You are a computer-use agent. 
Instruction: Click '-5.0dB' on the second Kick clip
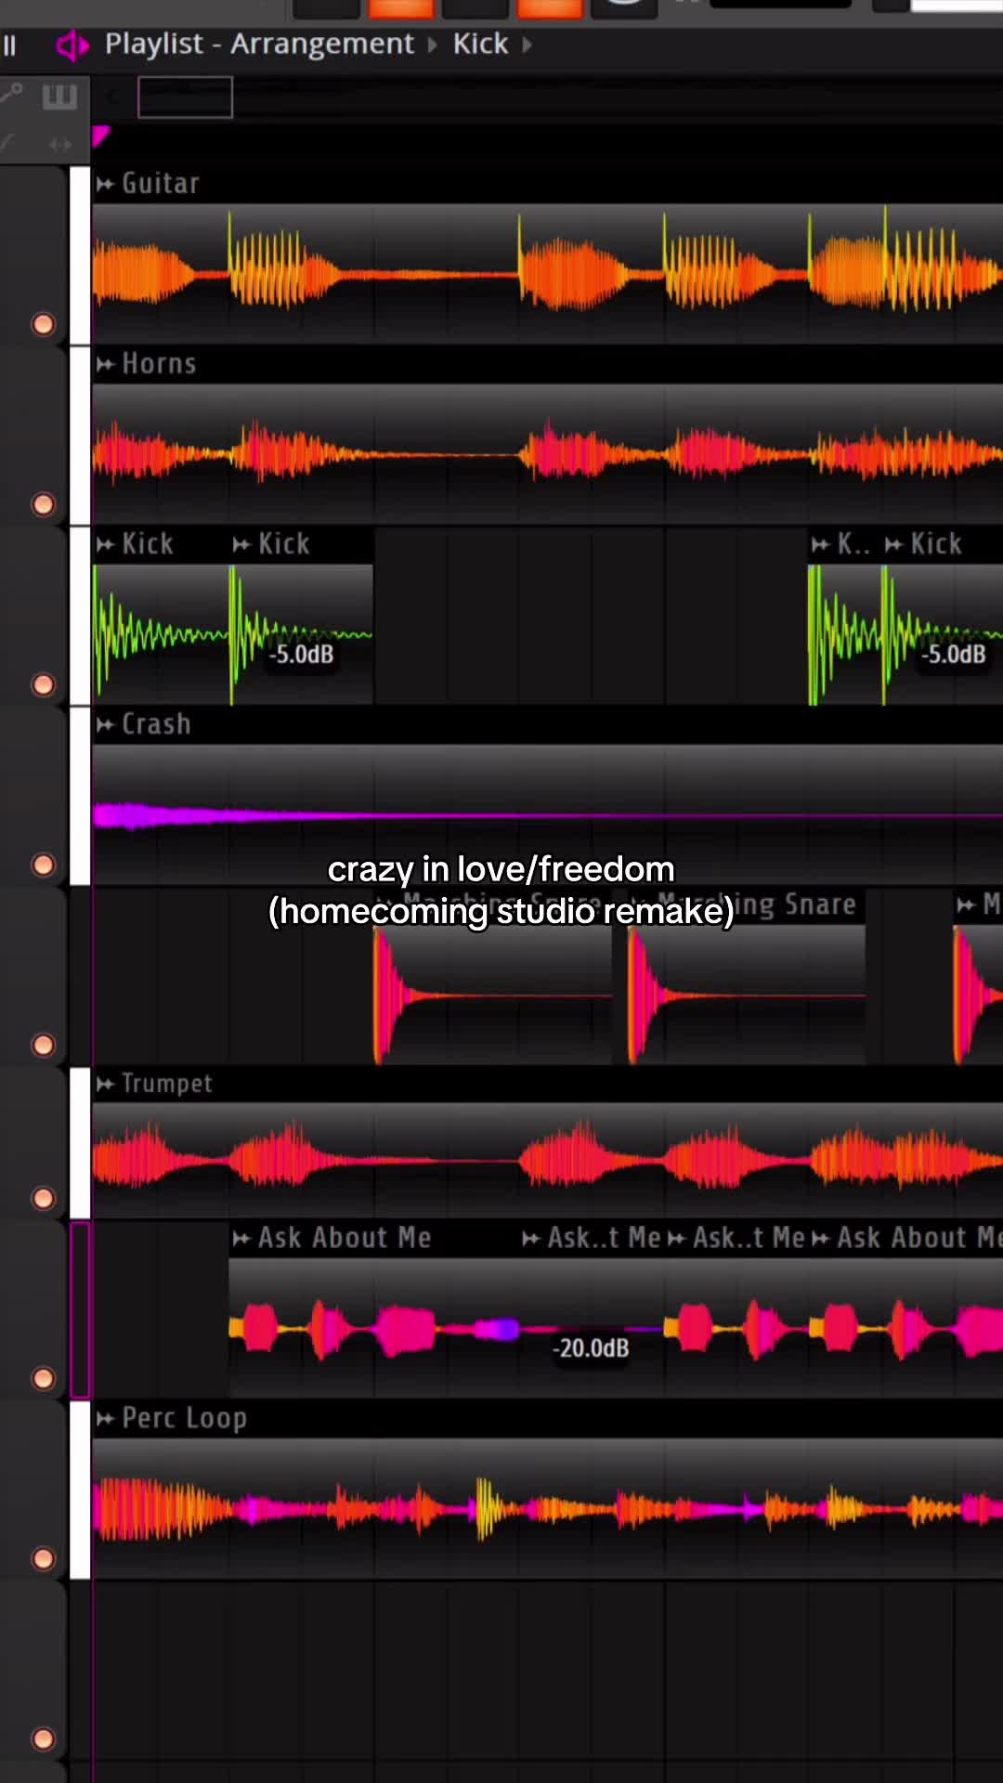tap(301, 655)
